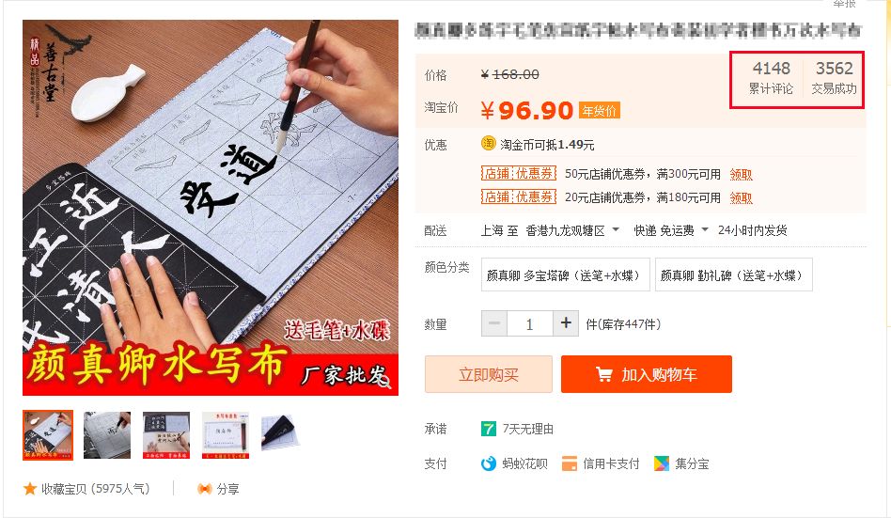Open the destination dropdown 香港九龙观塘区
This screenshot has width=891, height=518.
pos(572,230)
